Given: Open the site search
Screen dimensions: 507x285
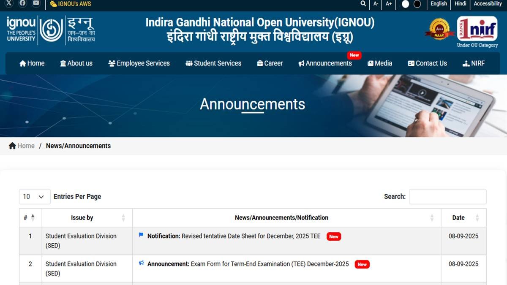Looking at the screenshot, I should coord(363,4).
